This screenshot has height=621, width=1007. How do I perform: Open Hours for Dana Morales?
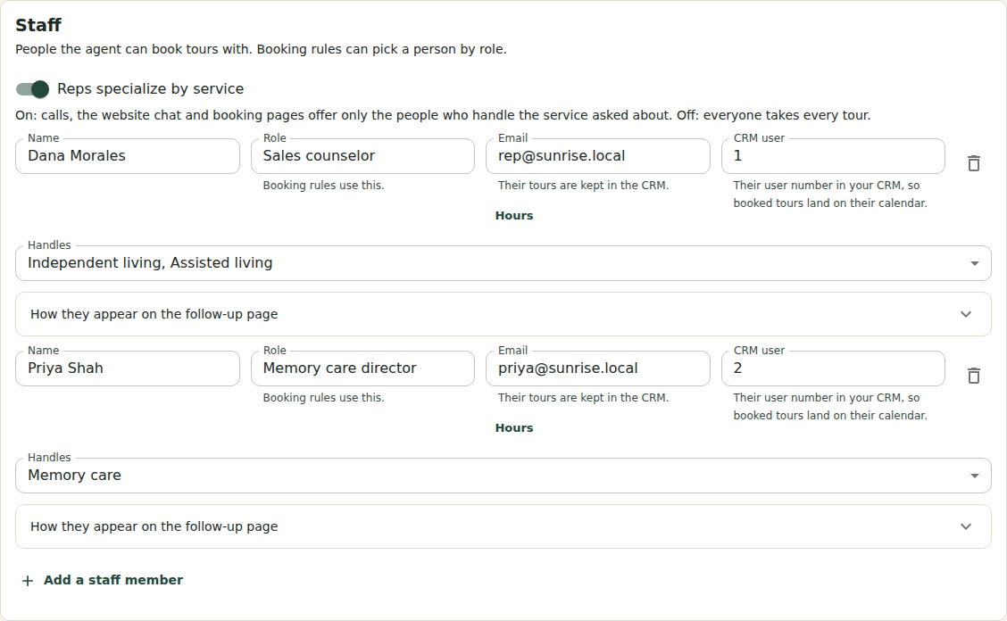pyautogui.click(x=514, y=216)
